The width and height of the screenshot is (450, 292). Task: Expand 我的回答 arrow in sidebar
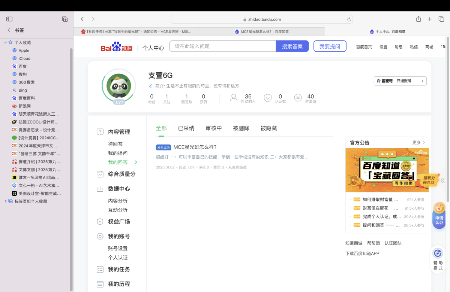[x=136, y=162]
